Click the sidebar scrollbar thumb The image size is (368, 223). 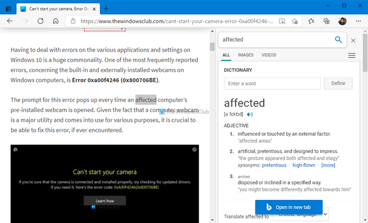tap(365, 53)
